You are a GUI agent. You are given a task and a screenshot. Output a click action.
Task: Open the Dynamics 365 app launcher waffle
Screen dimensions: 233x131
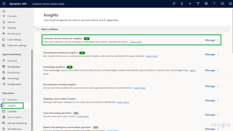[4, 4]
